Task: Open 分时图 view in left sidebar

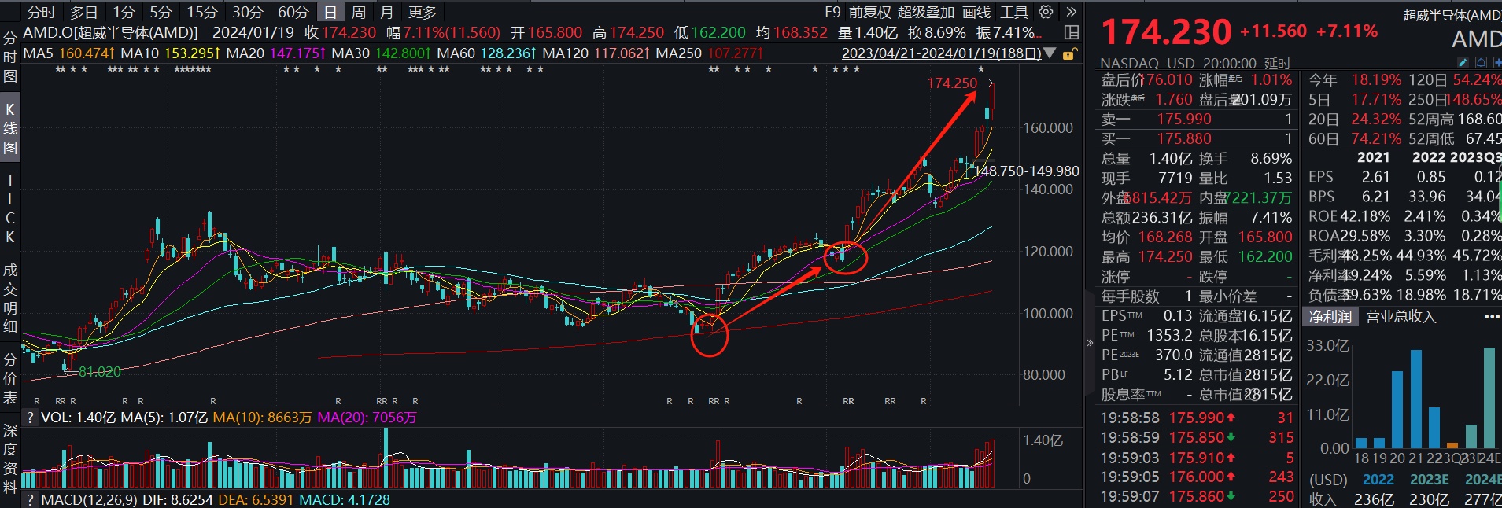Action: tap(9, 57)
